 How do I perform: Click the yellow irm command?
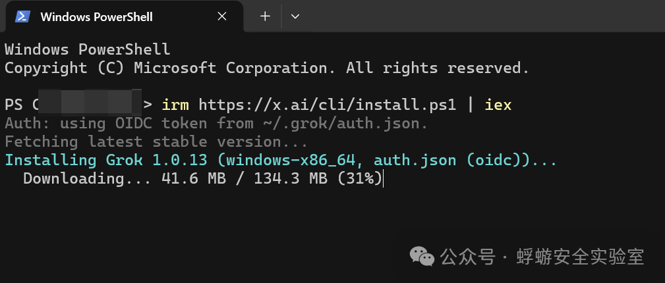click(x=175, y=105)
